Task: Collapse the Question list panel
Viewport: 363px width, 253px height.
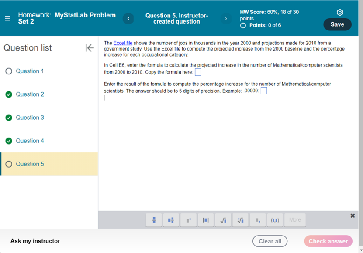Action: tap(90, 48)
